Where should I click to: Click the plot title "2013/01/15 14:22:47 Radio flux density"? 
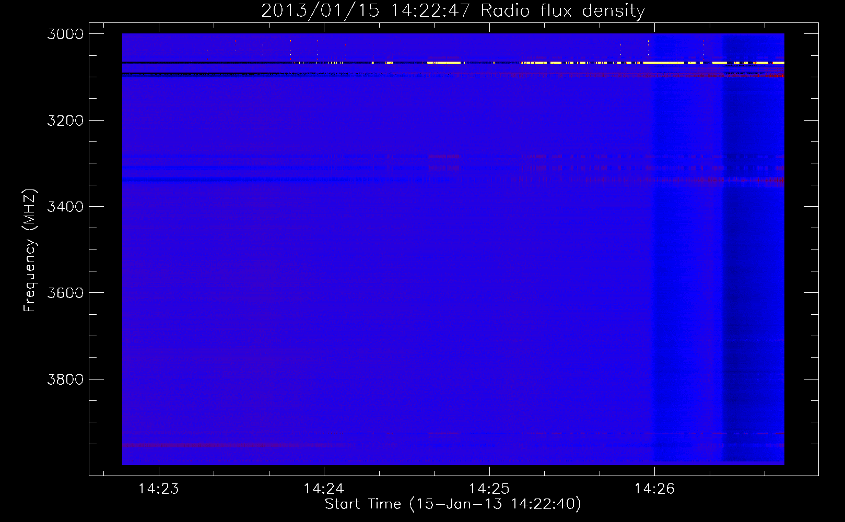tap(453, 10)
